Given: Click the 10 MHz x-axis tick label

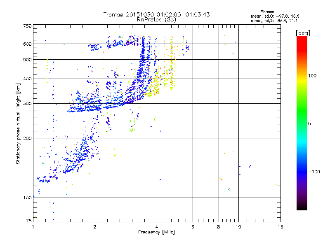Looking at the screenshot, I should (x=238, y=227).
